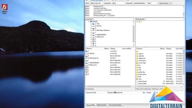Switch to Queued files tab
The height and width of the screenshot is (108, 192).
click(x=91, y=105)
